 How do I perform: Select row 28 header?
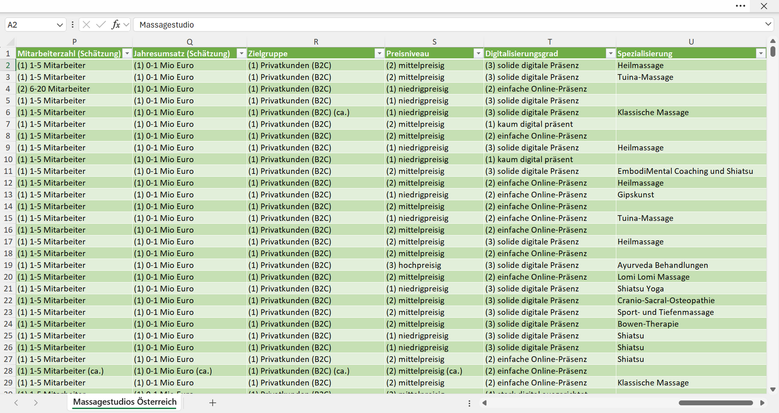coord(8,371)
